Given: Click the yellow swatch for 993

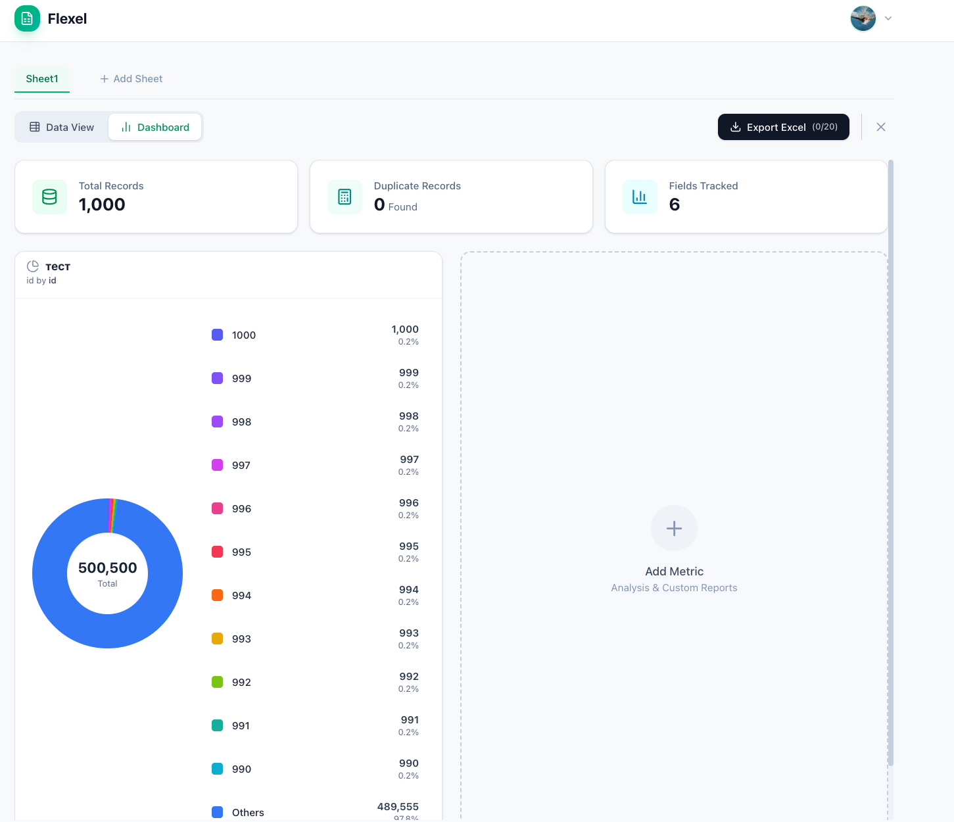Looking at the screenshot, I should point(217,639).
